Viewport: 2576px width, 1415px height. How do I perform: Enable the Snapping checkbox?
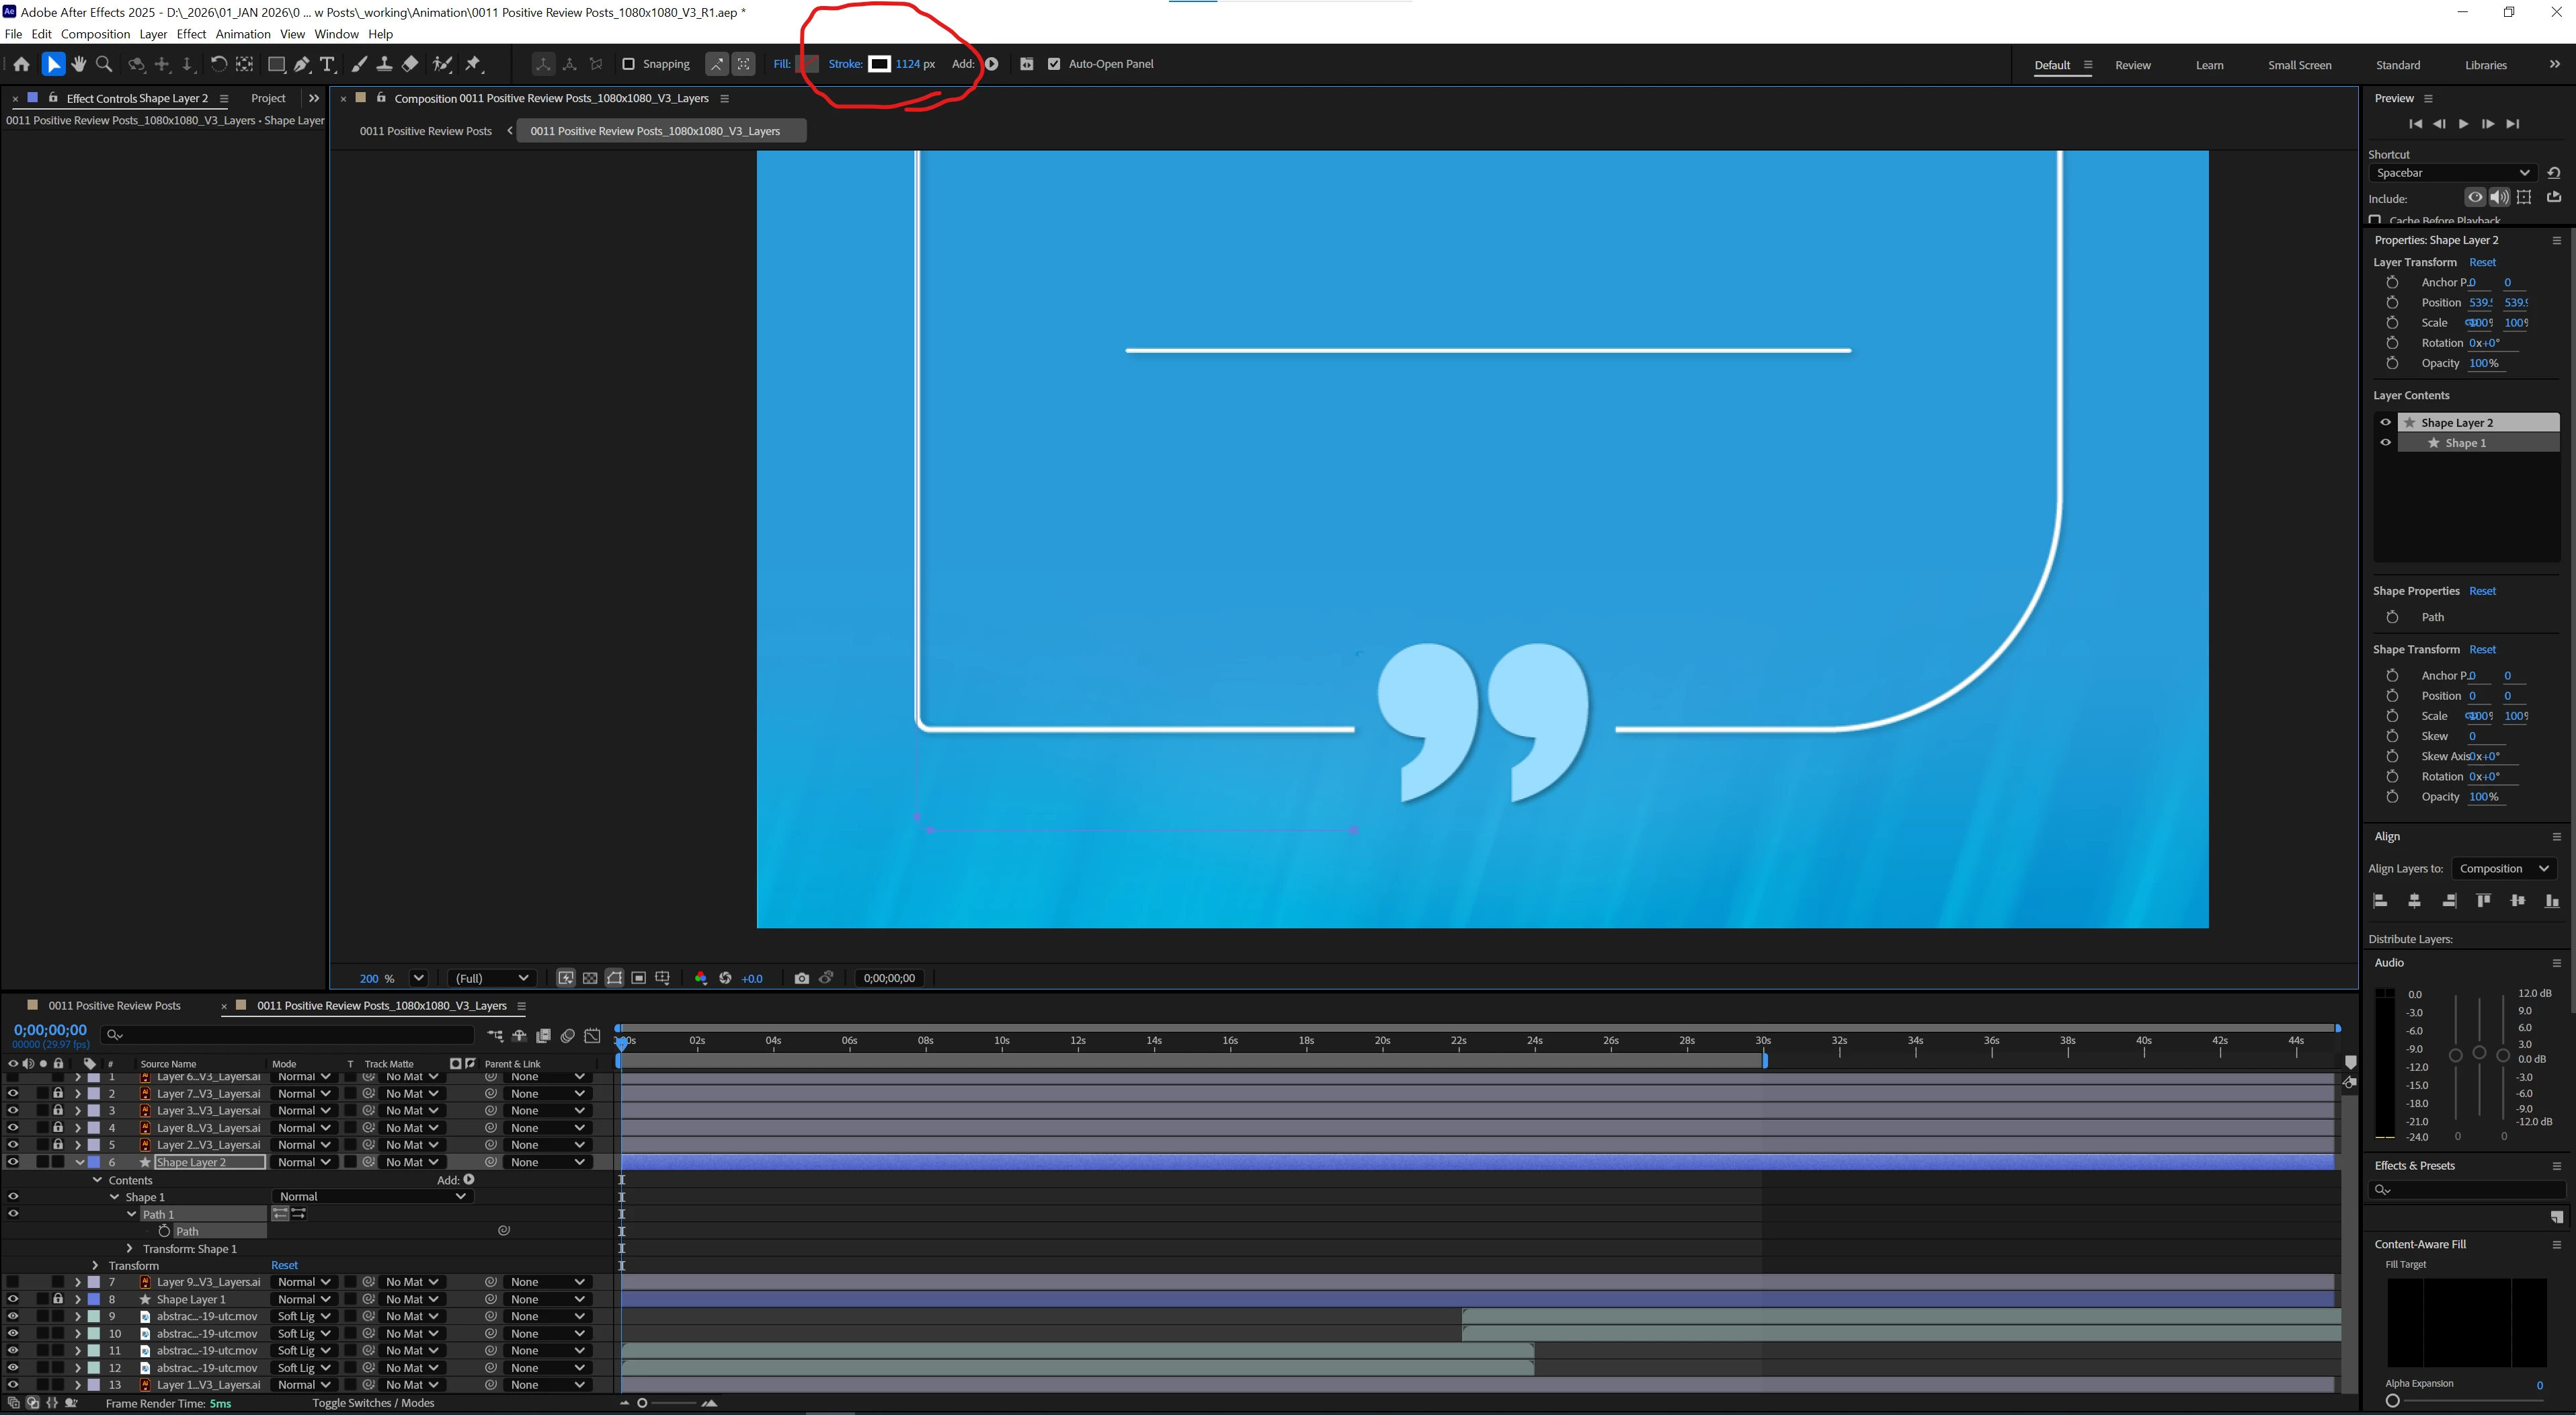[x=628, y=64]
